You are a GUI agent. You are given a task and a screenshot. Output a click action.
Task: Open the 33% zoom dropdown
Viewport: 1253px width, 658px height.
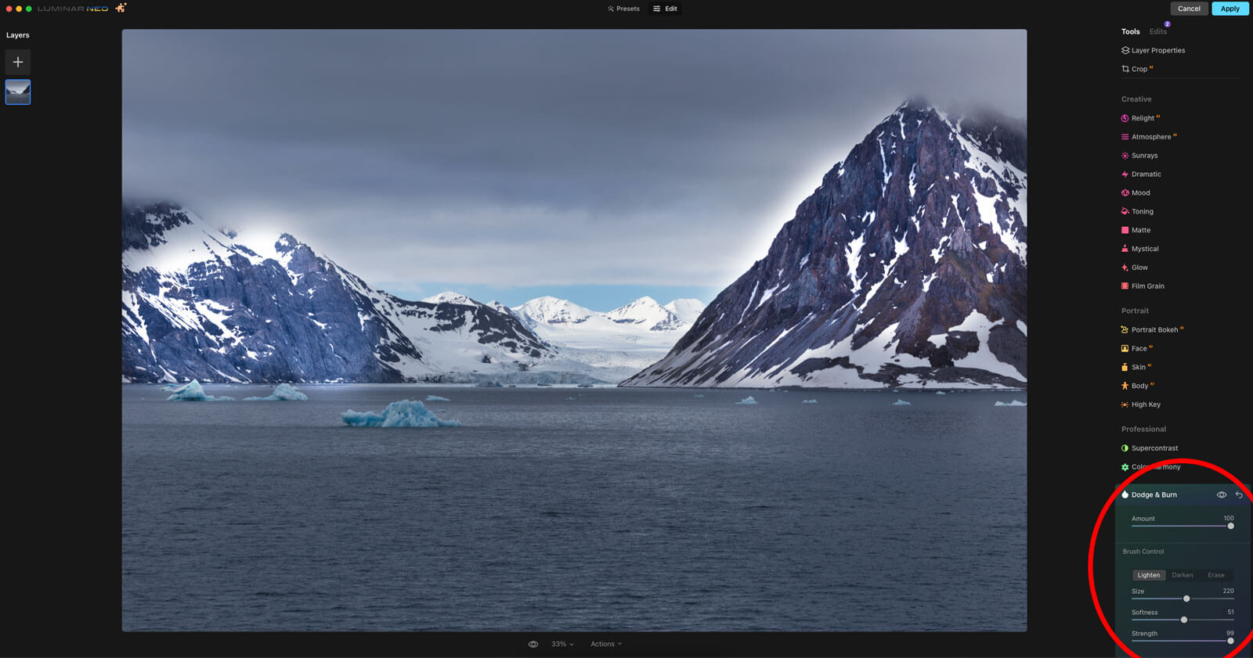point(562,644)
